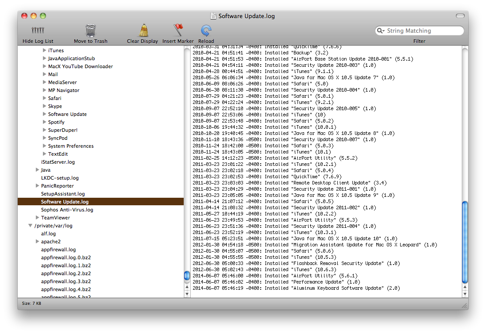
Task: Click log list scroll down arrow
Action: [x=187, y=294]
